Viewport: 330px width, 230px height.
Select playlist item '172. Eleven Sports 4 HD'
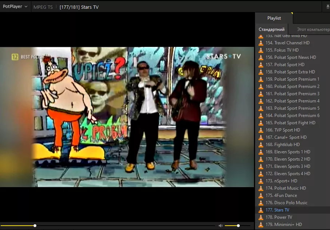293,174
